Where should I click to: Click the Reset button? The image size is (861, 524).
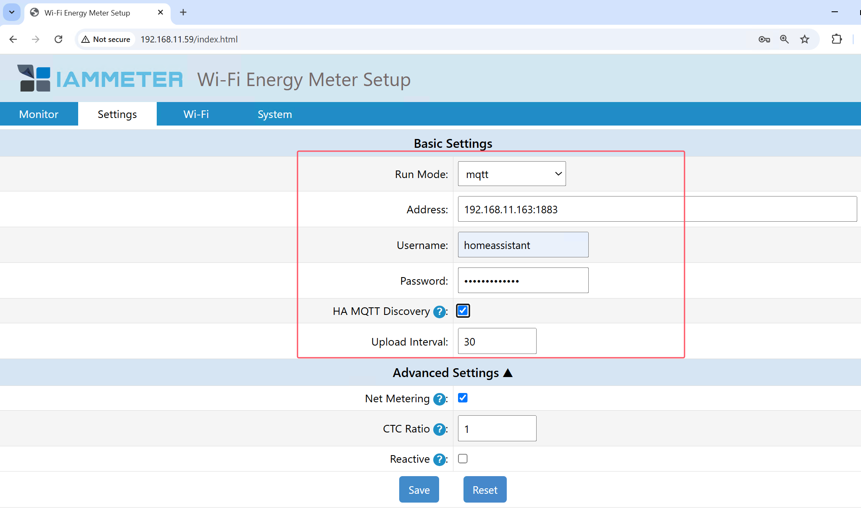pyautogui.click(x=485, y=490)
